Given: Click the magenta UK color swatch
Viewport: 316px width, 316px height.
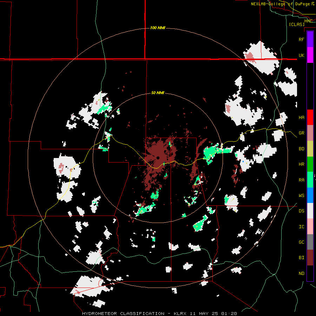Looking at the screenshot, I should 310,55.
